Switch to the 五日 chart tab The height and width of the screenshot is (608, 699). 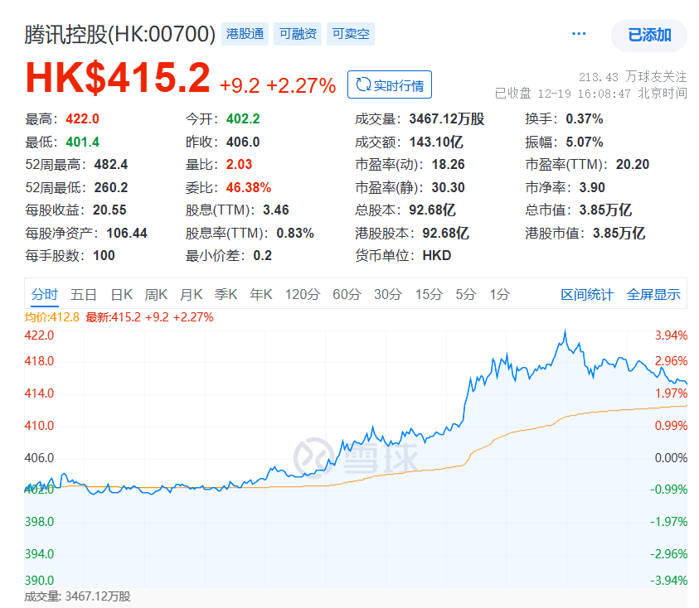[x=84, y=294]
